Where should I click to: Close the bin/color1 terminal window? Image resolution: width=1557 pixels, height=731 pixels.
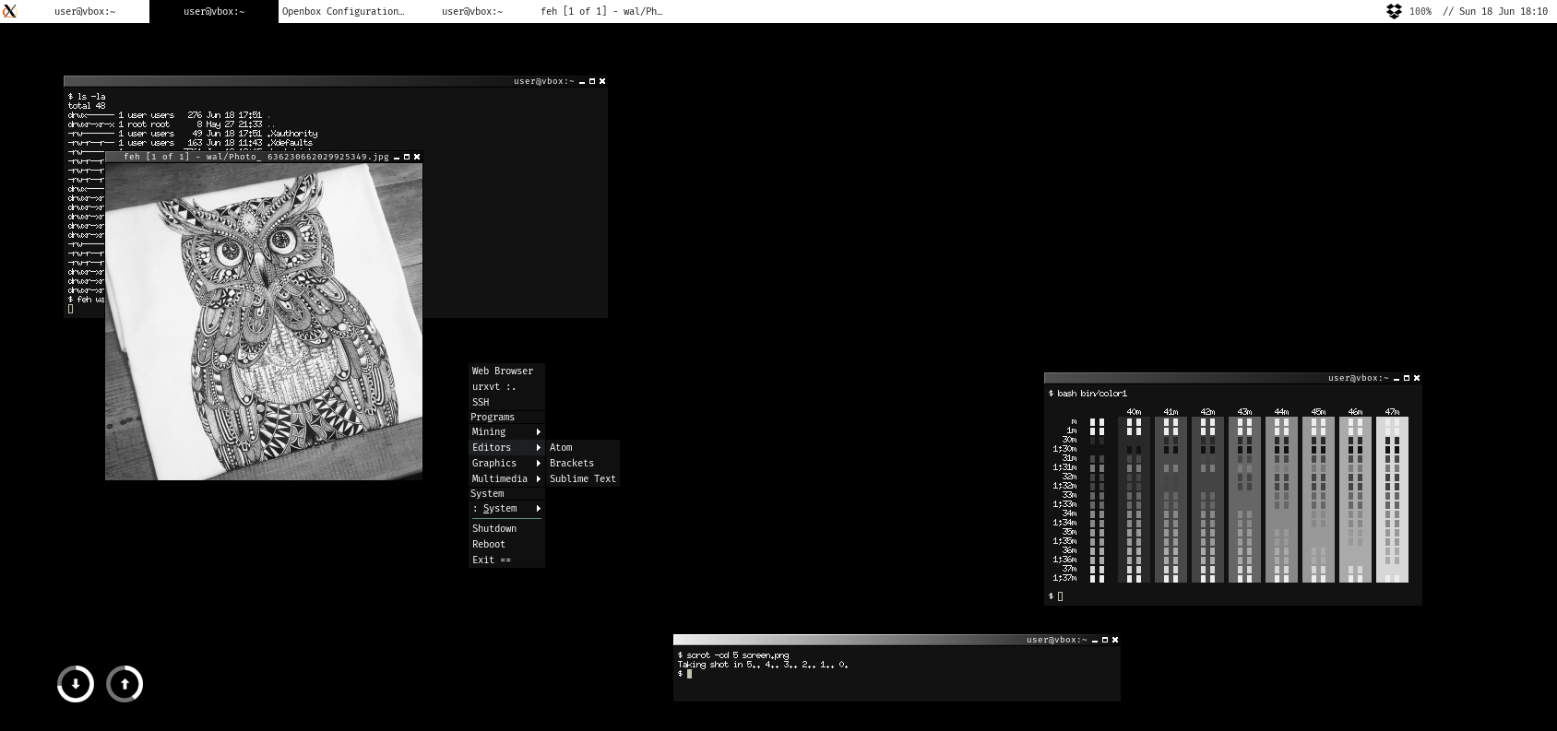point(1417,378)
